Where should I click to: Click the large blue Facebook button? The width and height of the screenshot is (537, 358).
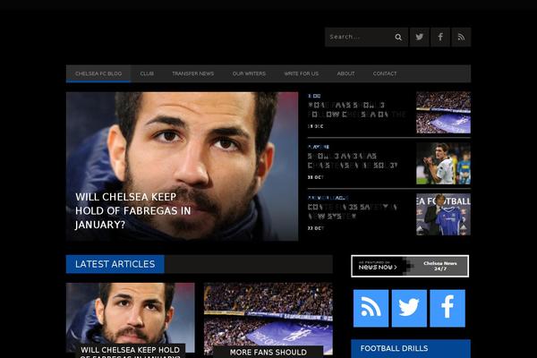[447, 308]
